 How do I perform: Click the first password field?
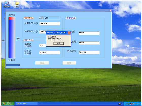tap(89, 33)
